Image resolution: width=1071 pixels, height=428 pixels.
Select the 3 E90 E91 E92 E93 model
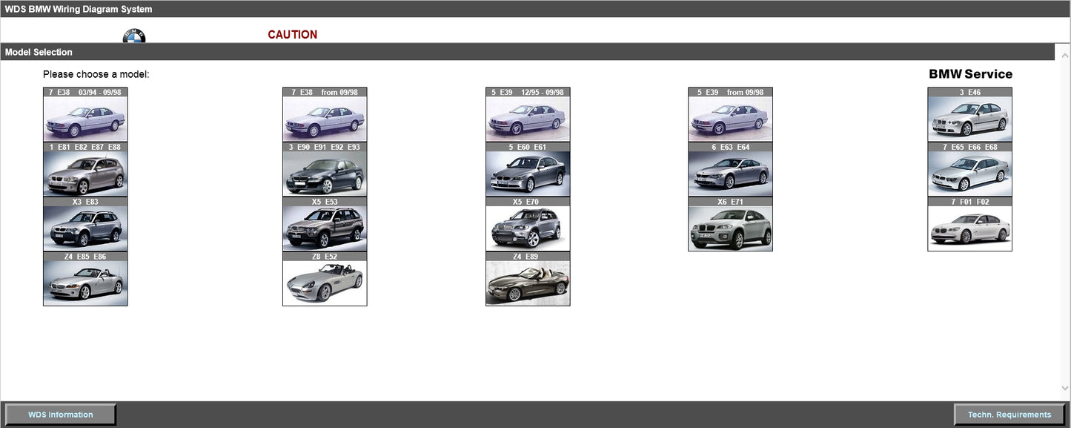325,174
